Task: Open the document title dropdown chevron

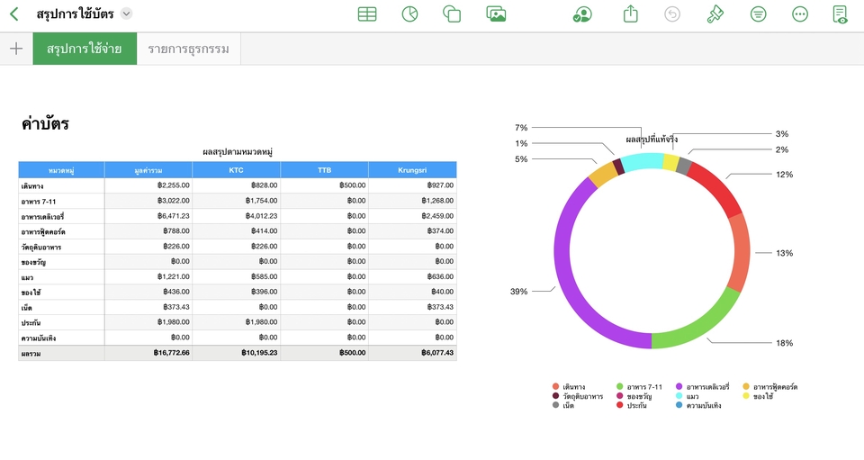Action: [126, 14]
